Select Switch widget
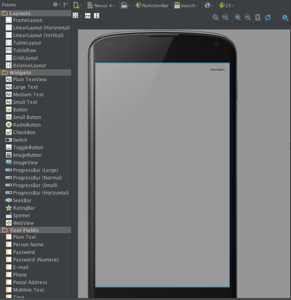Viewport: 291px width, 300px height. pos(35,140)
